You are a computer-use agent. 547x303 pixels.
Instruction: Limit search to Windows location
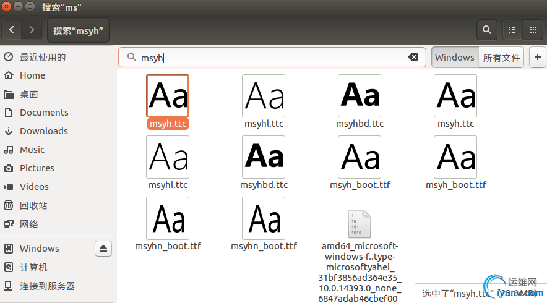coord(455,57)
